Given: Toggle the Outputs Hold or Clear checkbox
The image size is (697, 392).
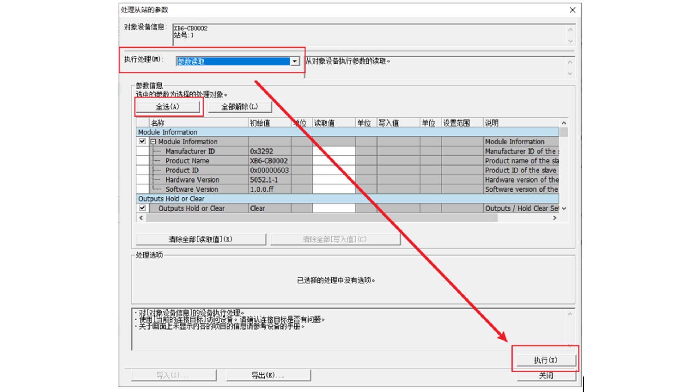Looking at the screenshot, I should [x=142, y=208].
